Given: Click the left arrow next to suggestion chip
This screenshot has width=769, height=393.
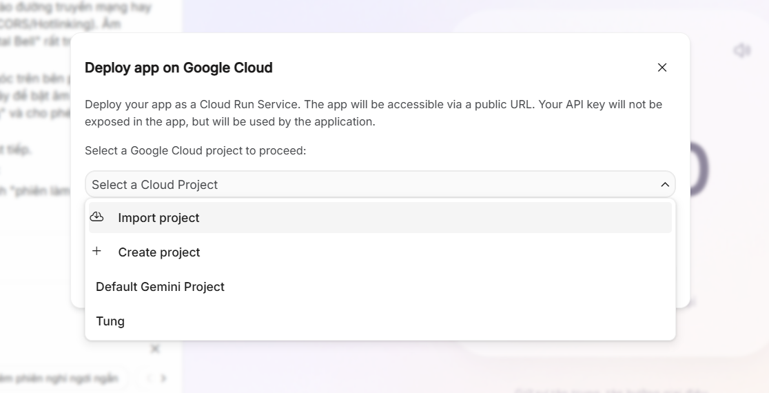Looking at the screenshot, I should (x=148, y=378).
